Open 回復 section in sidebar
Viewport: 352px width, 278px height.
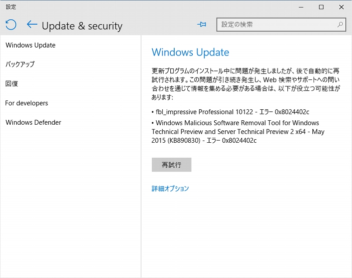[12, 84]
